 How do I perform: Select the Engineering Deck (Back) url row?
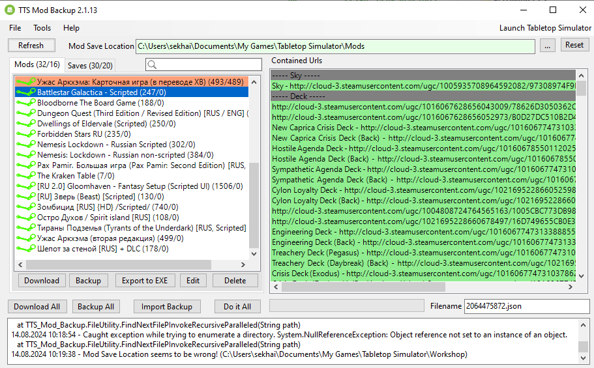[x=423, y=242]
